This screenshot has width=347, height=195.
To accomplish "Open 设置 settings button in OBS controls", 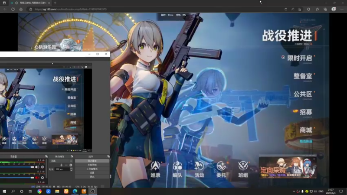I will pyautogui.click(x=92, y=173).
